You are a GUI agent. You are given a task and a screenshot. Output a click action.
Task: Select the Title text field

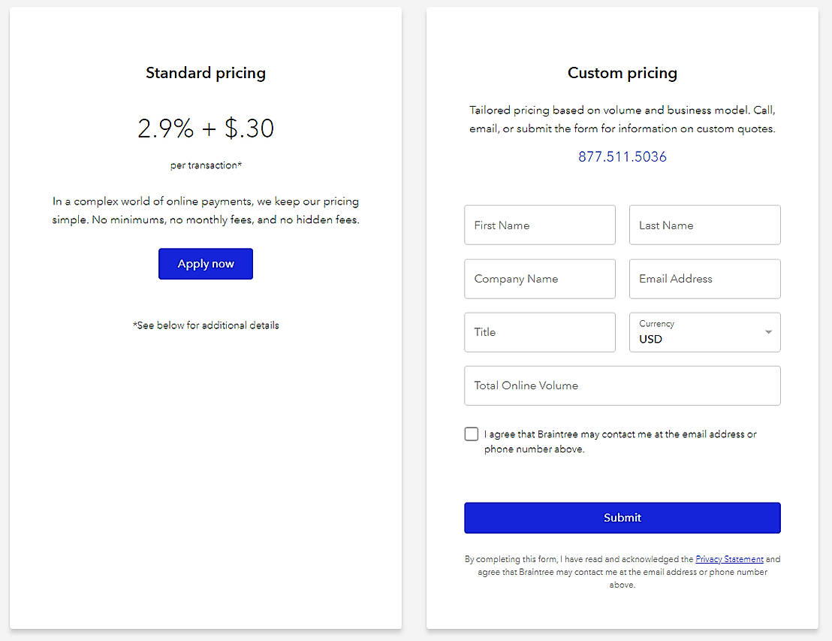click(539, 332)
